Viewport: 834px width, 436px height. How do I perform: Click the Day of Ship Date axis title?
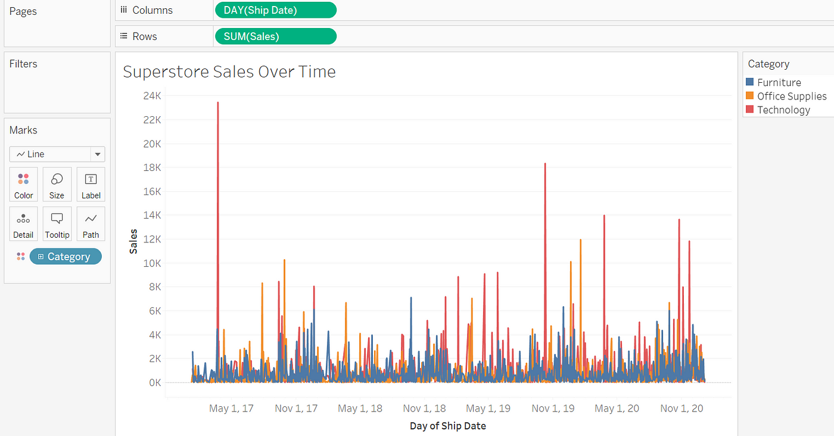448,426
